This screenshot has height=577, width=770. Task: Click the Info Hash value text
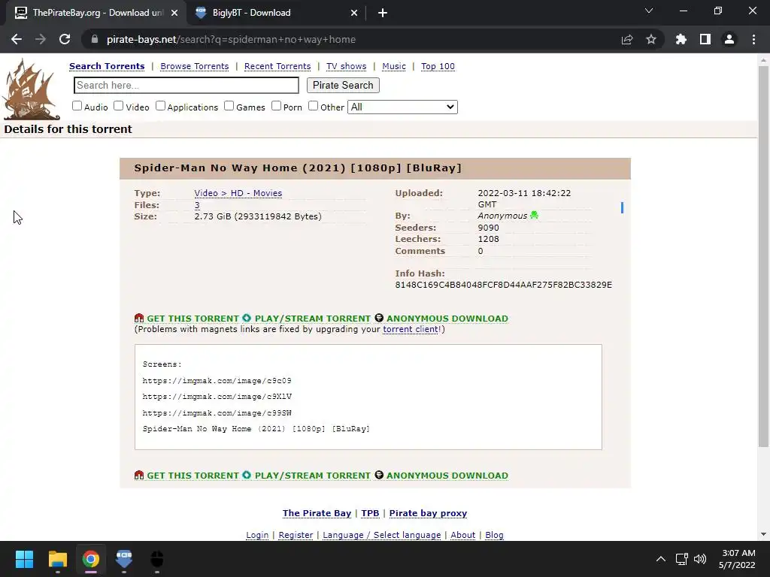(503, 285)
